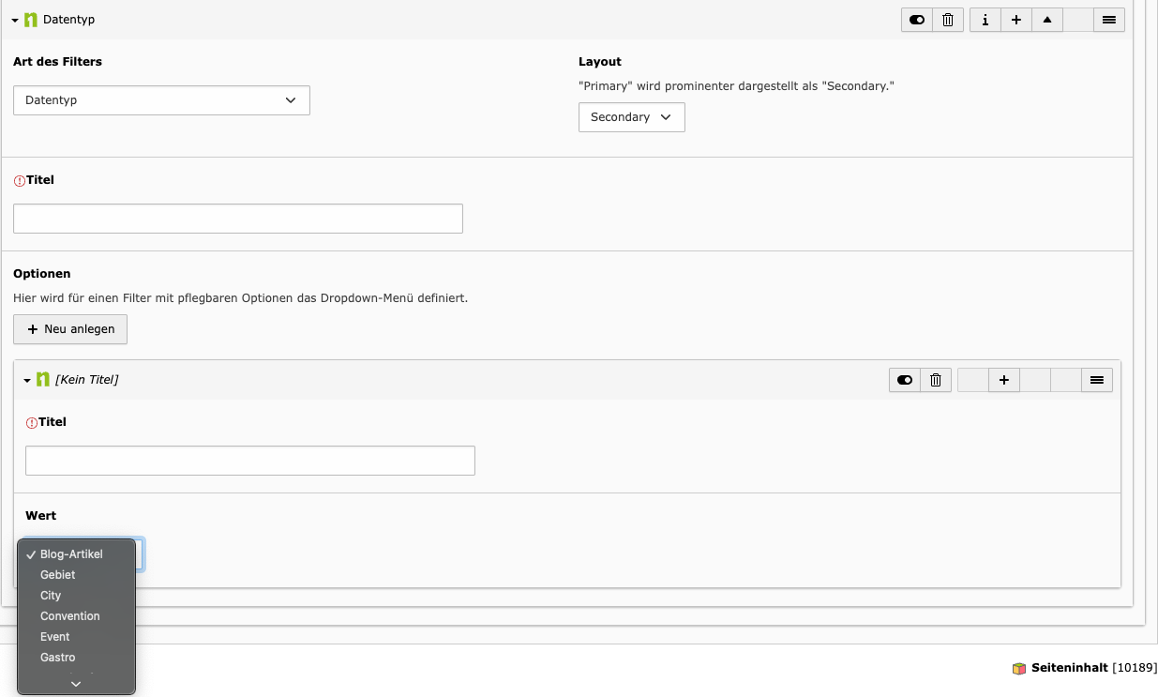The height and width of the screenshot is (697, 1173).
Task: Toggle visibility of the [Kein Titel] option
Action: (904, 380)
